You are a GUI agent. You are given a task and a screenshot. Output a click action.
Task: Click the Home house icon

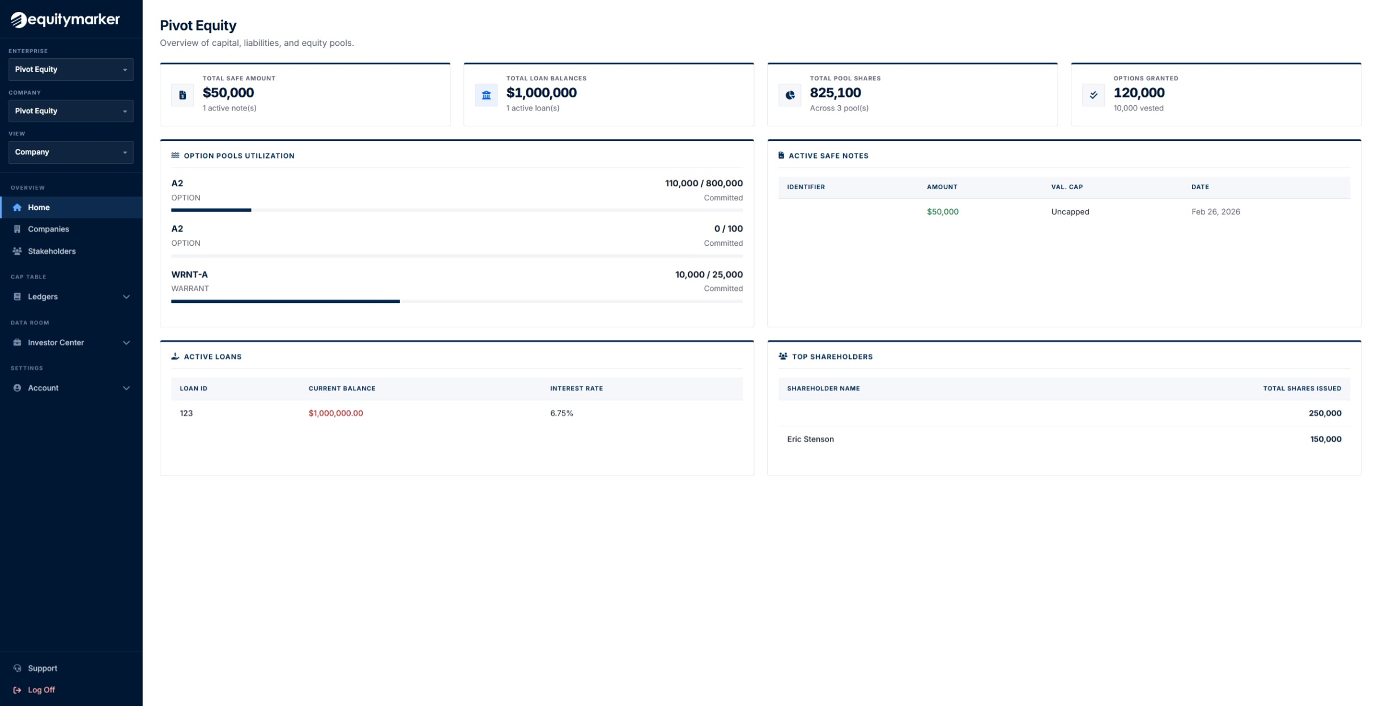(17, 207)
